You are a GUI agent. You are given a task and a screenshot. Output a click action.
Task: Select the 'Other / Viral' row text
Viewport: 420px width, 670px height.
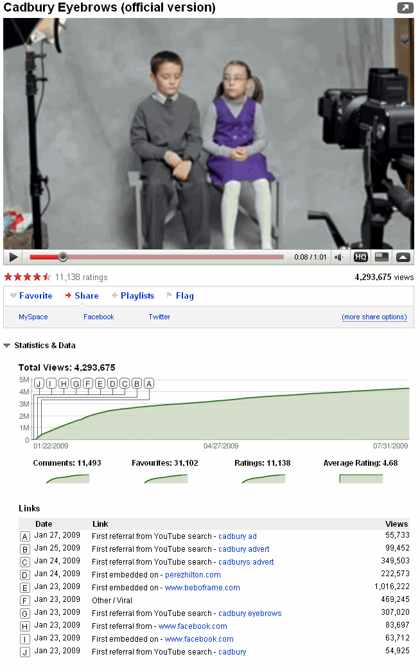[112, 601]
